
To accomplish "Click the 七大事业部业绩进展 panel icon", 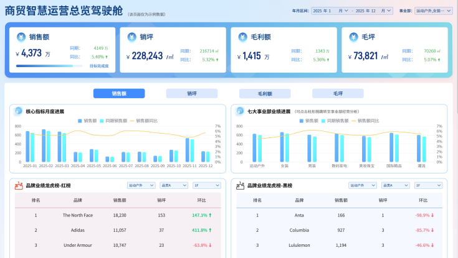I will point(239,111).
